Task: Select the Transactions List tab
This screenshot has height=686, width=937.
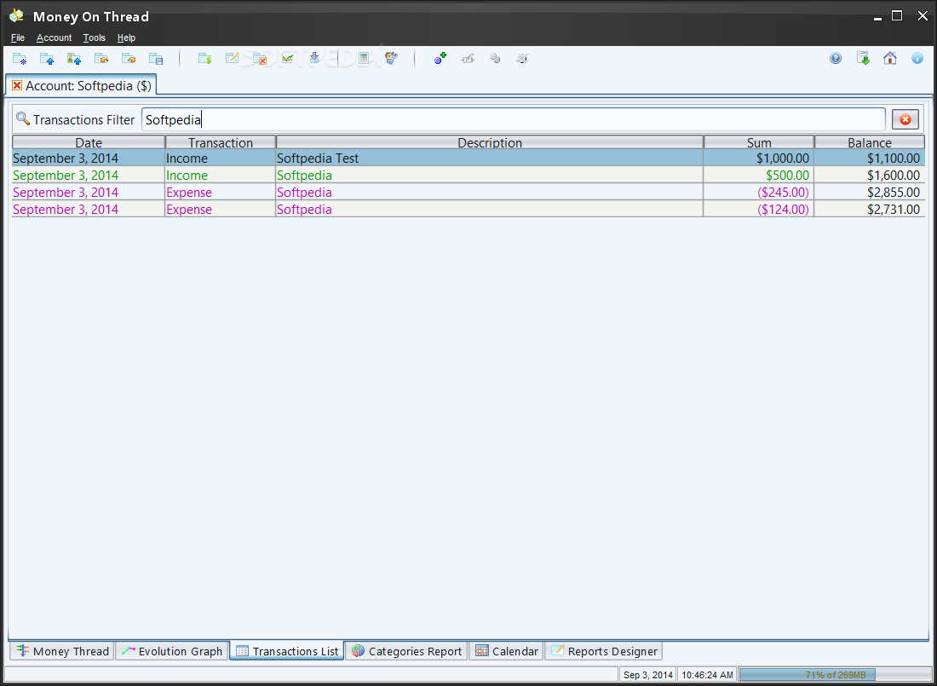Action: point(287,651)
